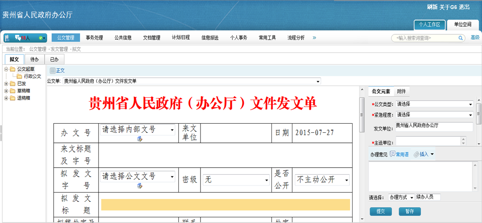Viewport: 482px width, 223px height.
Task: Click the 18人 online users chat icon
Action: point(18,38)
